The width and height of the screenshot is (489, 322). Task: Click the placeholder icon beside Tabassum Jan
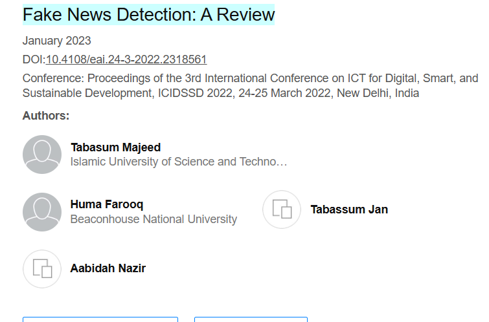282,209
